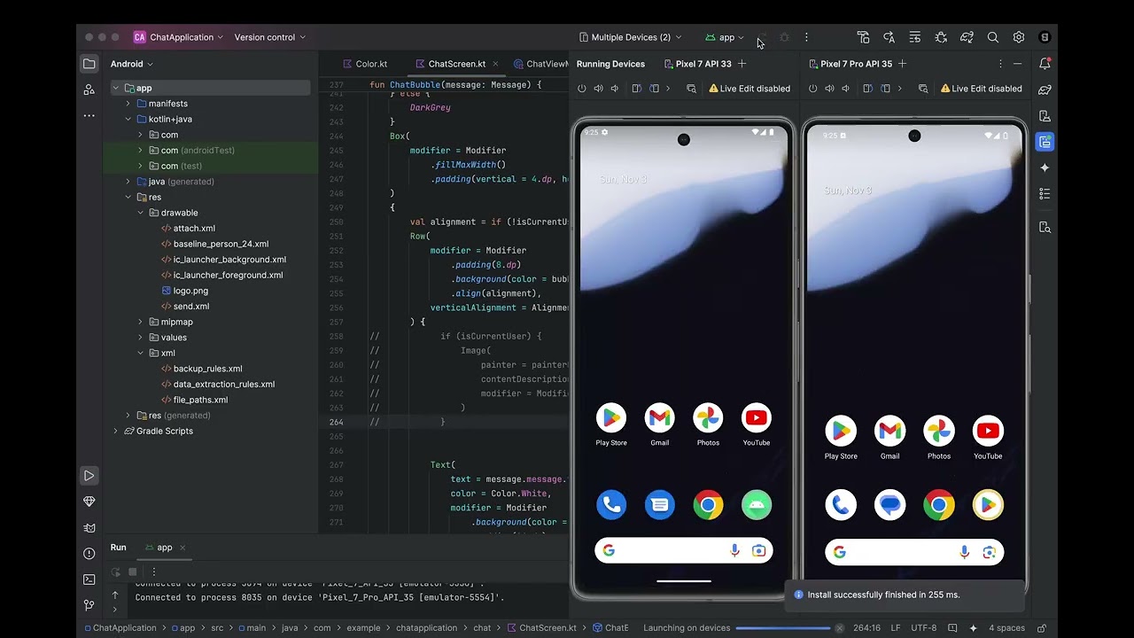Open the Terminal tool window
The height and width of the screenshot is (638, 1134).
89,580
